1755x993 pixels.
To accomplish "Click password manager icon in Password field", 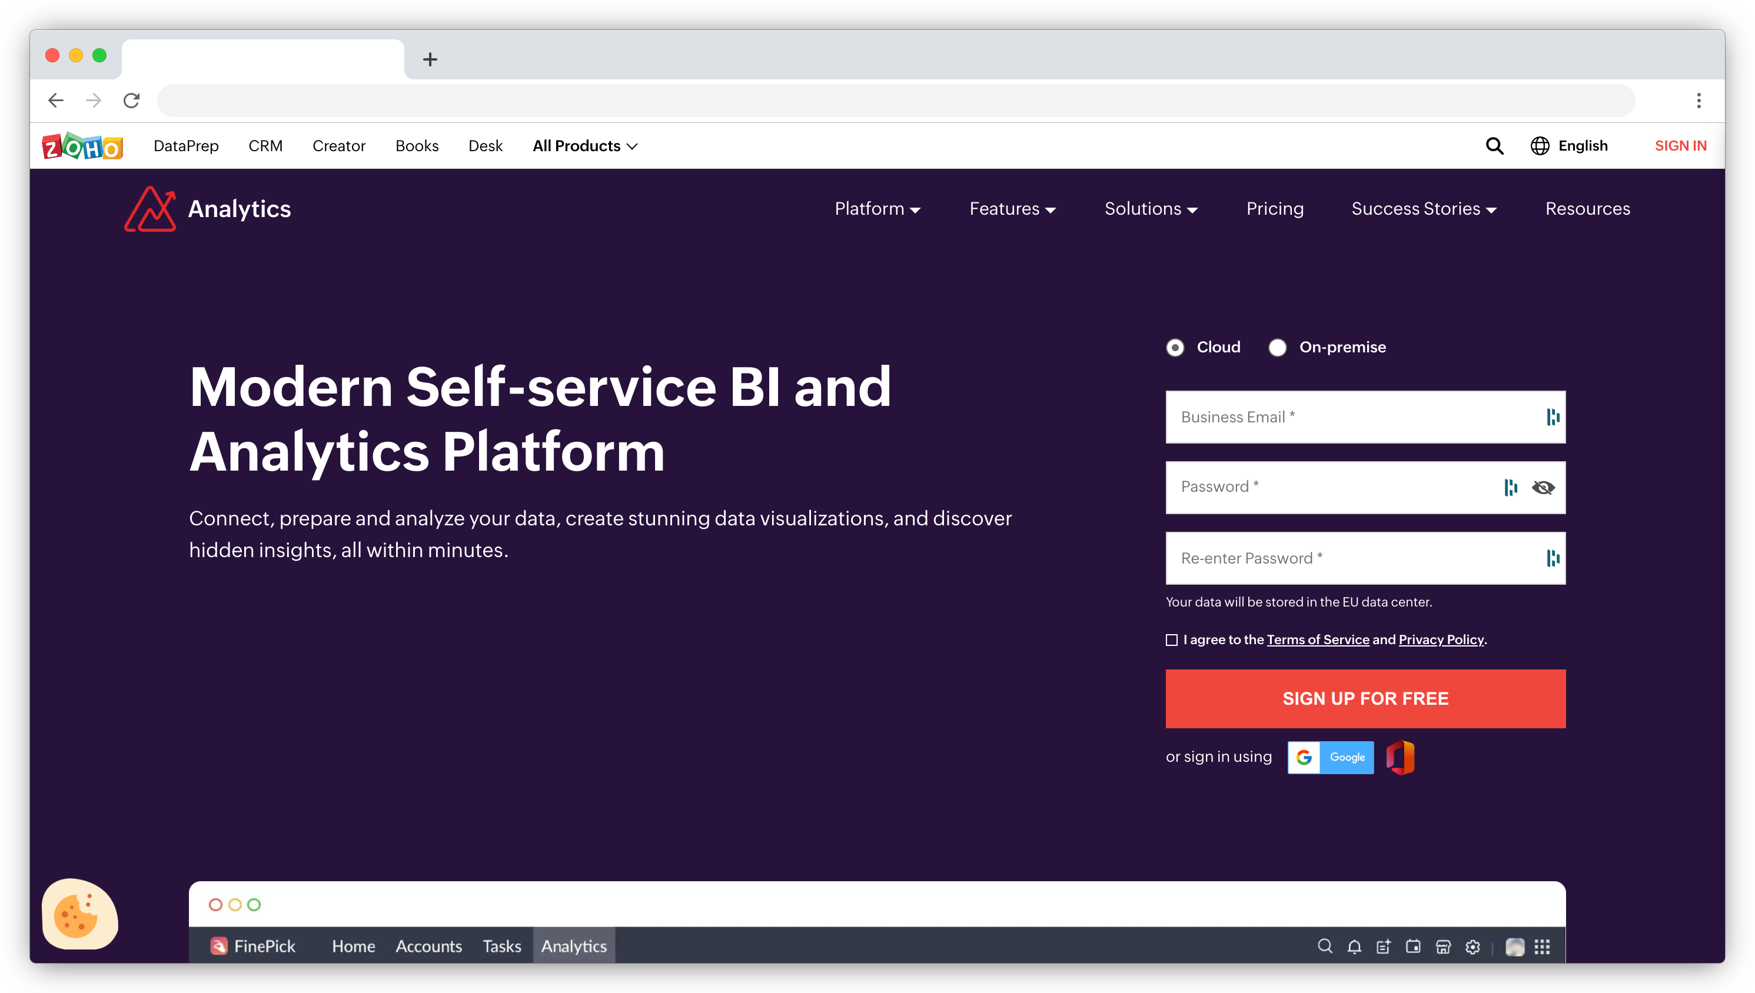I will pos(1510,487).
